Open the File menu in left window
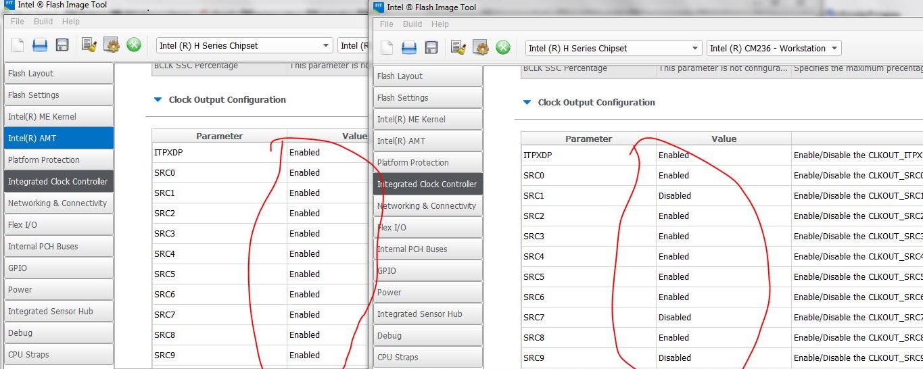The image size is (923, 369). pyautogui.click(x=18, y=22)
